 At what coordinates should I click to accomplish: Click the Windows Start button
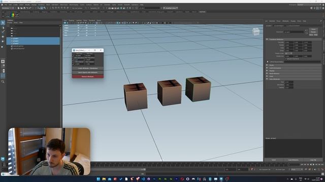coord(98,179)
